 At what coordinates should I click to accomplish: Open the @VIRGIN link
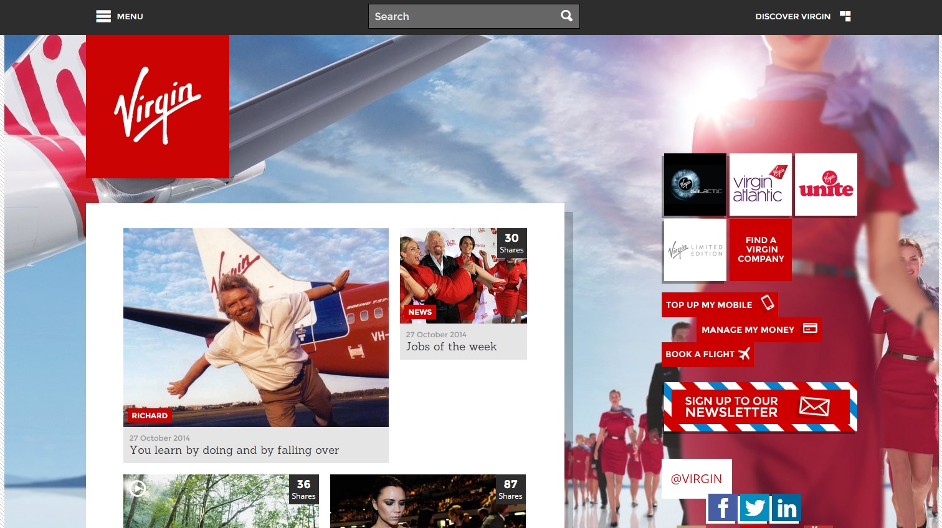coord(697,479)
